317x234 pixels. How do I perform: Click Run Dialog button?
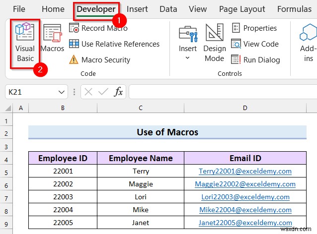pyautogui.click(x=255, y=59)
